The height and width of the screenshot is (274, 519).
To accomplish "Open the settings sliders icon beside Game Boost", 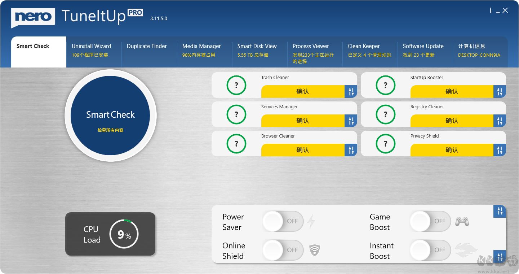I will click(x=500, y=212).
